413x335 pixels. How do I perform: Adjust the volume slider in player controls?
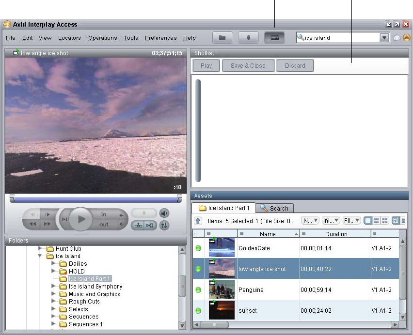(144, 213)
